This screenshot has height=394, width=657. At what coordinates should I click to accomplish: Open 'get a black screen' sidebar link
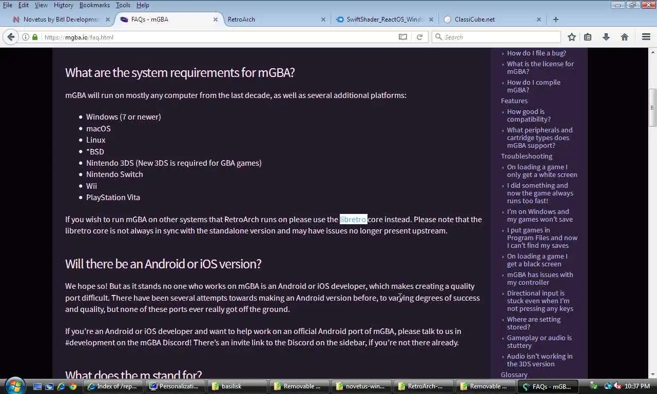(537, 260)
